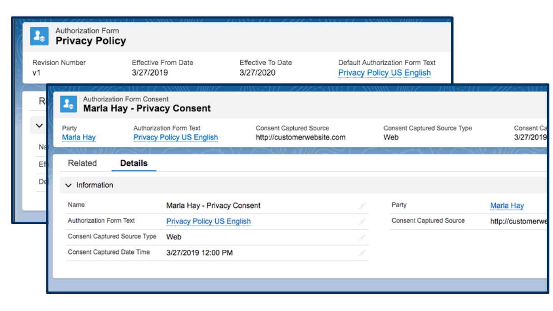Open Default Authorization Form Text link
This screenshot has width=553, height=311.
[384, 73]
